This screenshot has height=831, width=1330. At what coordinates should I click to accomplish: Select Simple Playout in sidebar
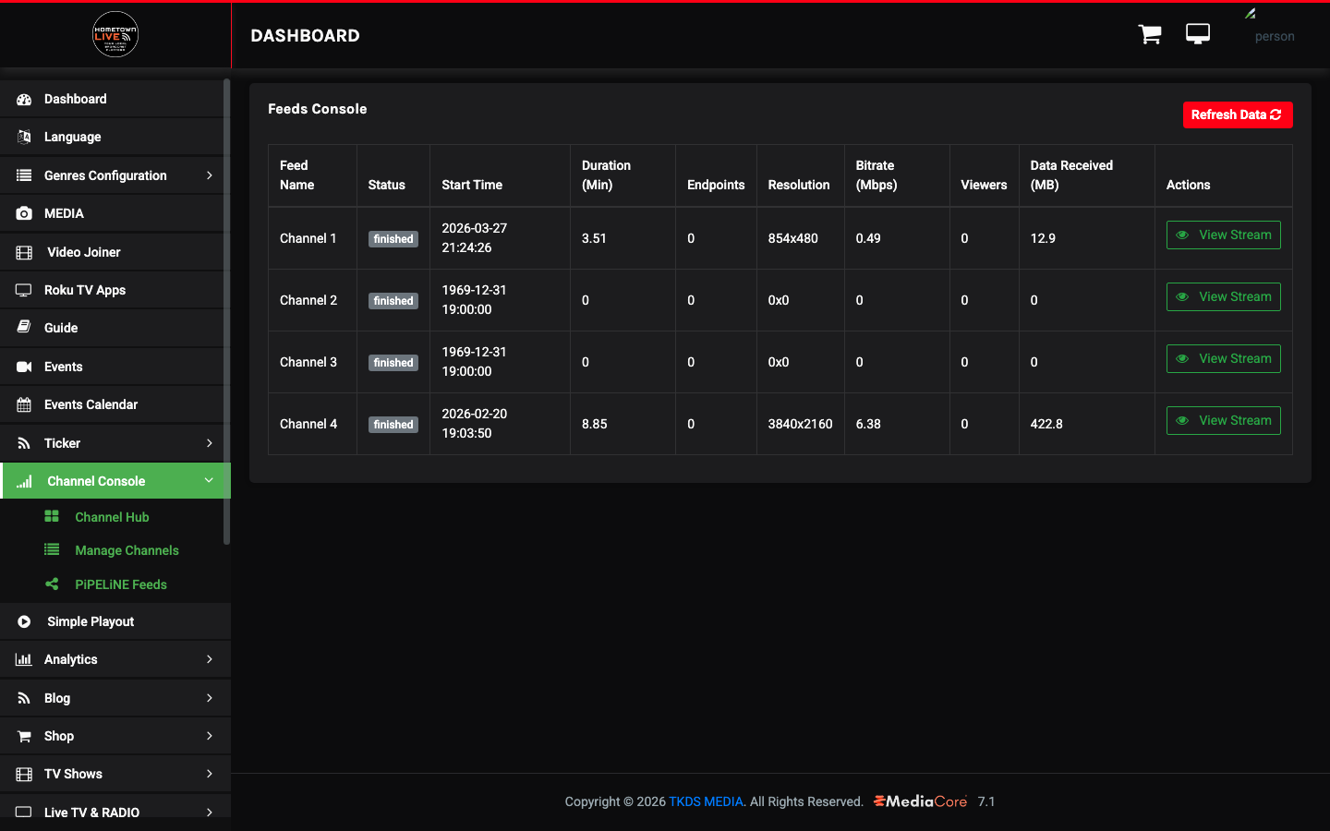click(115, 621)
